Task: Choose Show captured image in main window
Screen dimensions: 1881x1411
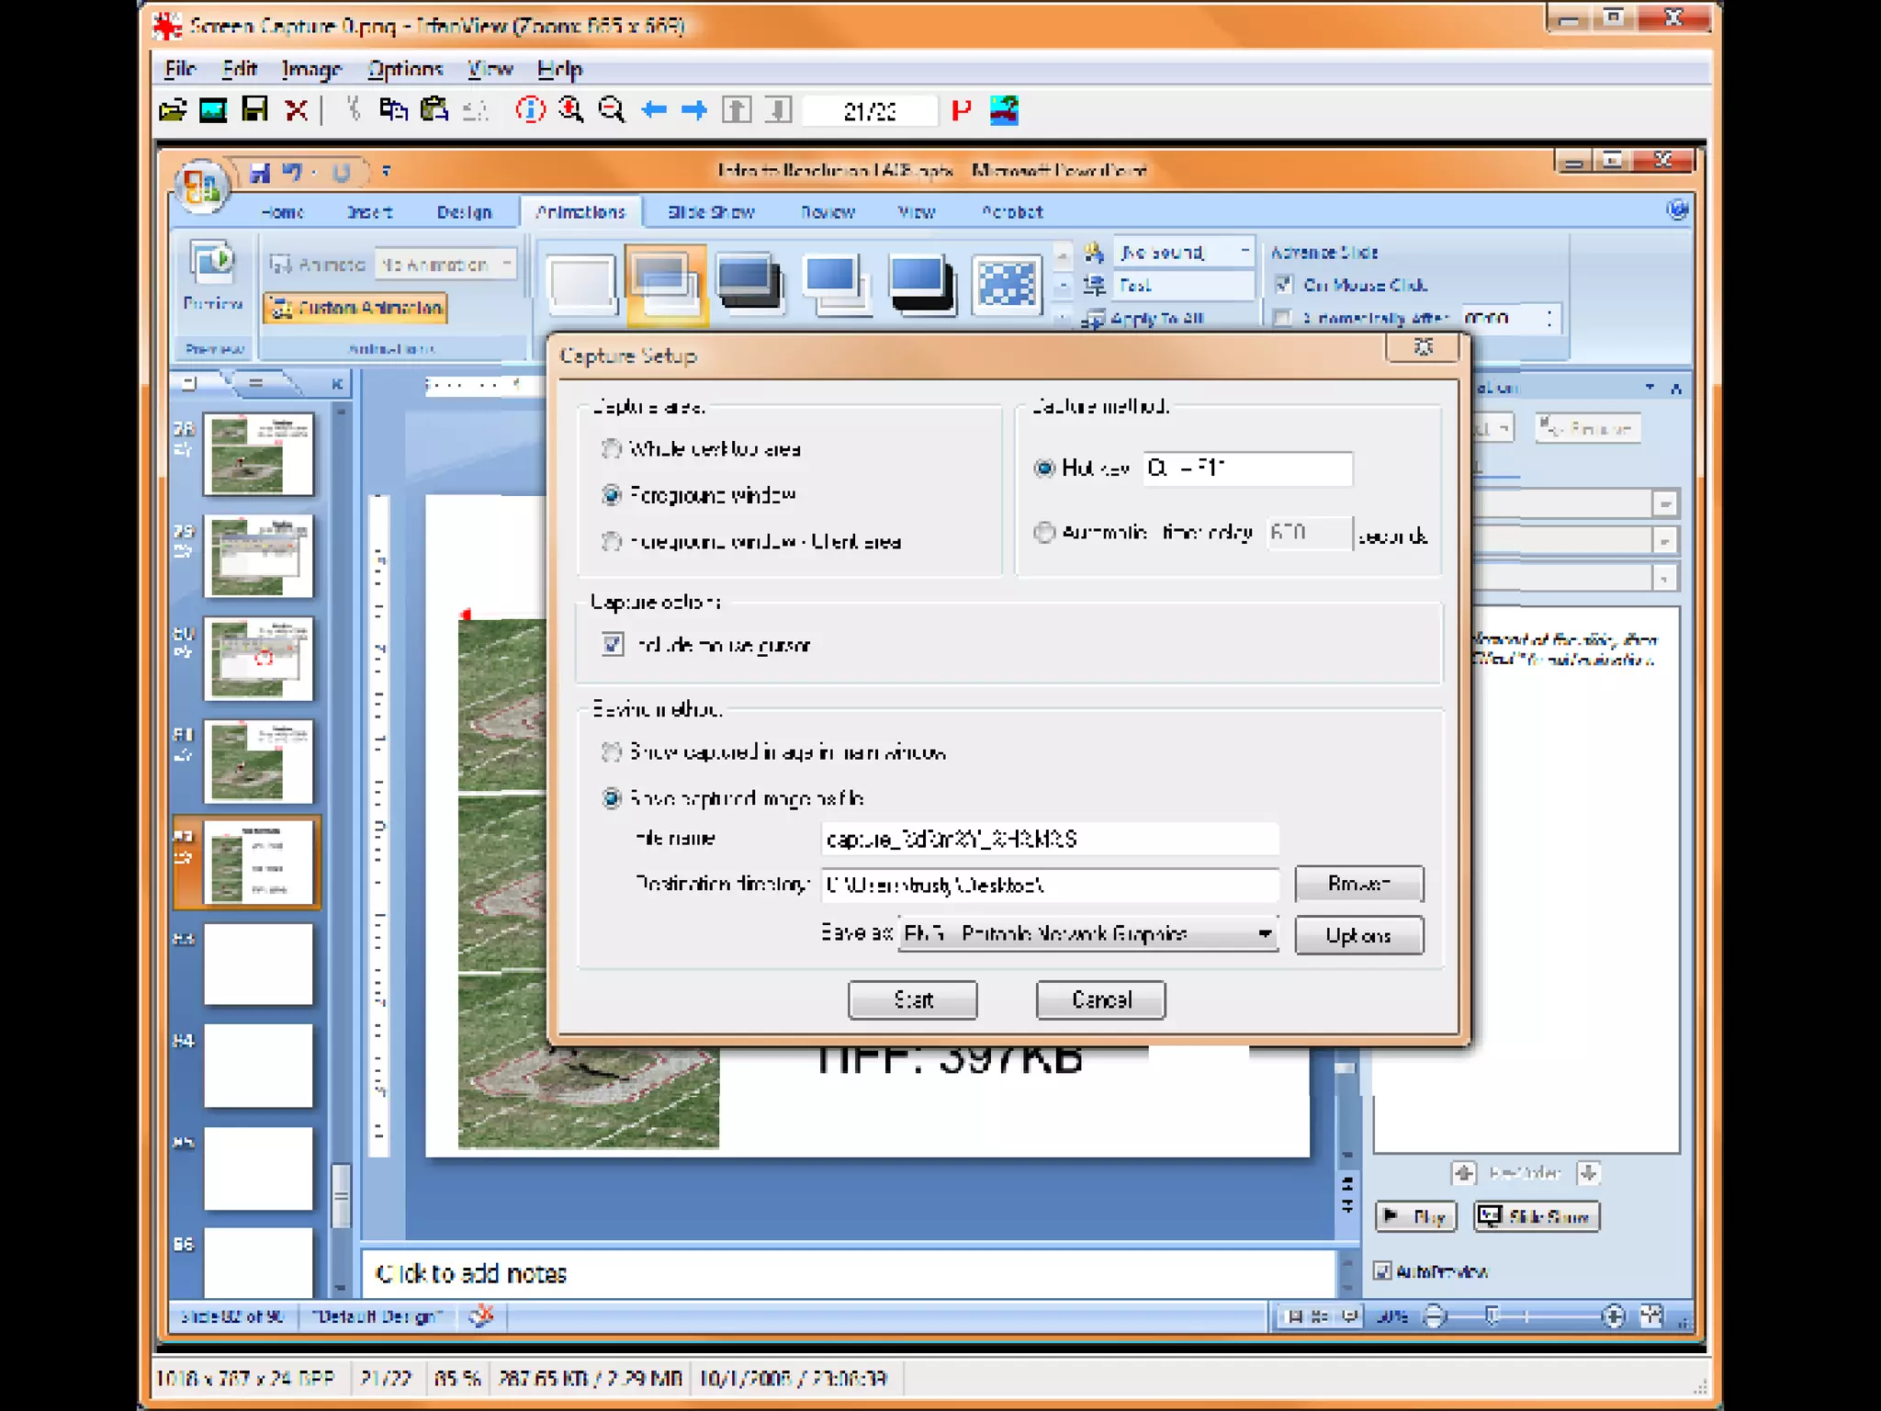Action: pyautogui.click(x=612, y=752)
